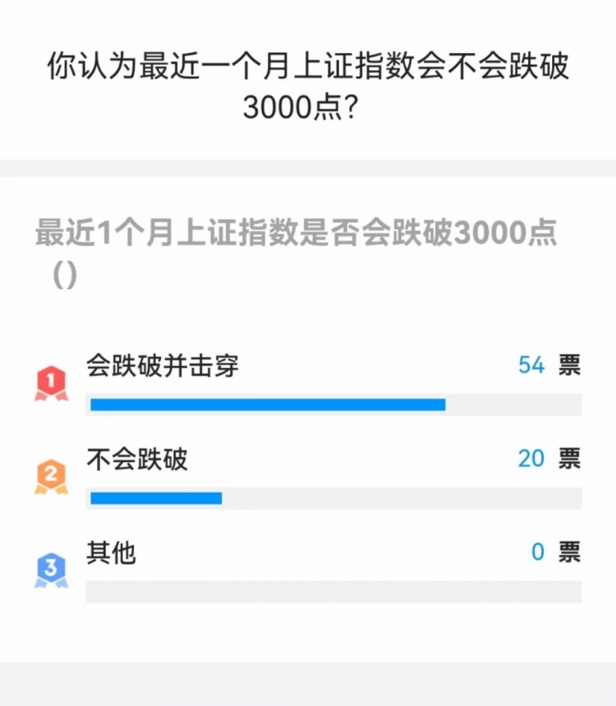Click the poll title about 3000点
The width and height of the screenshot is (616, 706).
click(x=308, y=86)
